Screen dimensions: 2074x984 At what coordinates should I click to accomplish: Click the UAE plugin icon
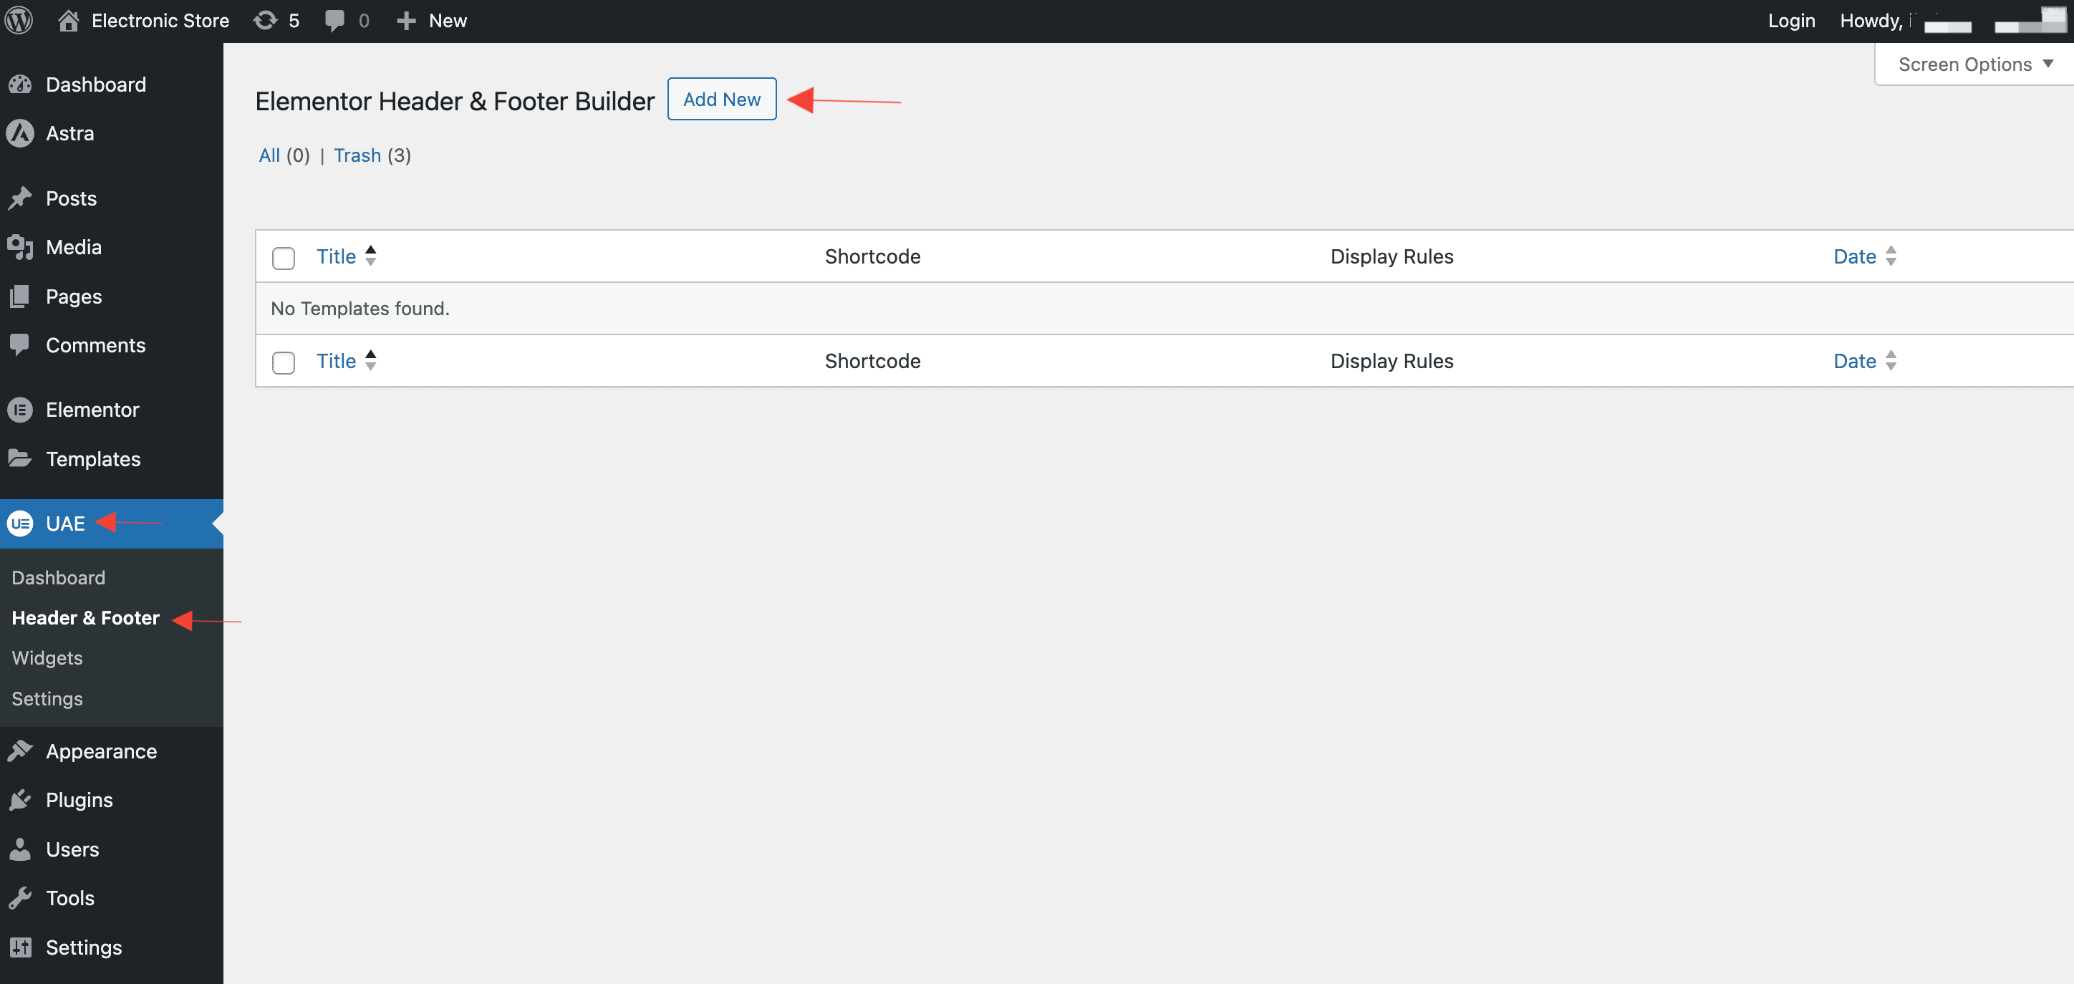coord(20,524)
